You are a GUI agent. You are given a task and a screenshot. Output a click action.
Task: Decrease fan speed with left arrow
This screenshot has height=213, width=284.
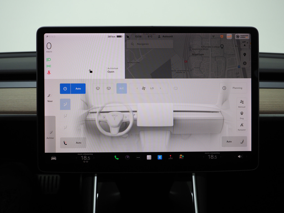137,88
